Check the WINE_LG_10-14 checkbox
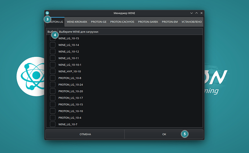 (53, 45)
